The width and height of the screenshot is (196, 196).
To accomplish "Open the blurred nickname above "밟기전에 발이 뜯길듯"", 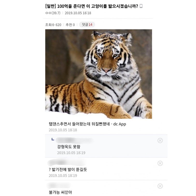I will click(67, 163).
